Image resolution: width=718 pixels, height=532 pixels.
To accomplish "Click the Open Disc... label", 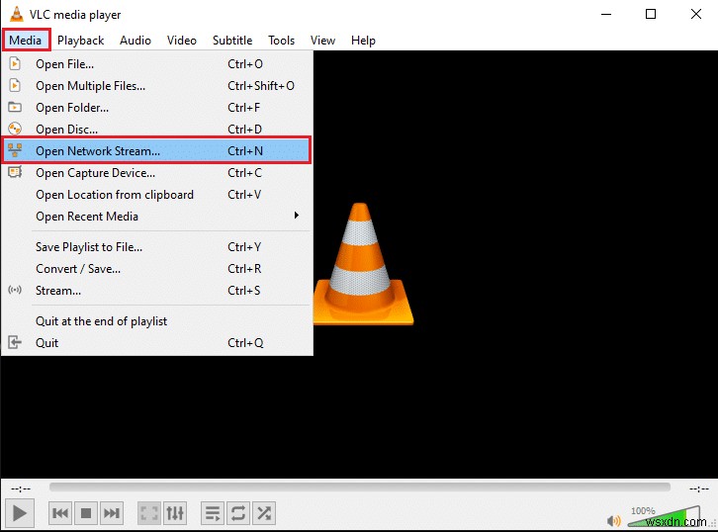I will click(67, 130).
